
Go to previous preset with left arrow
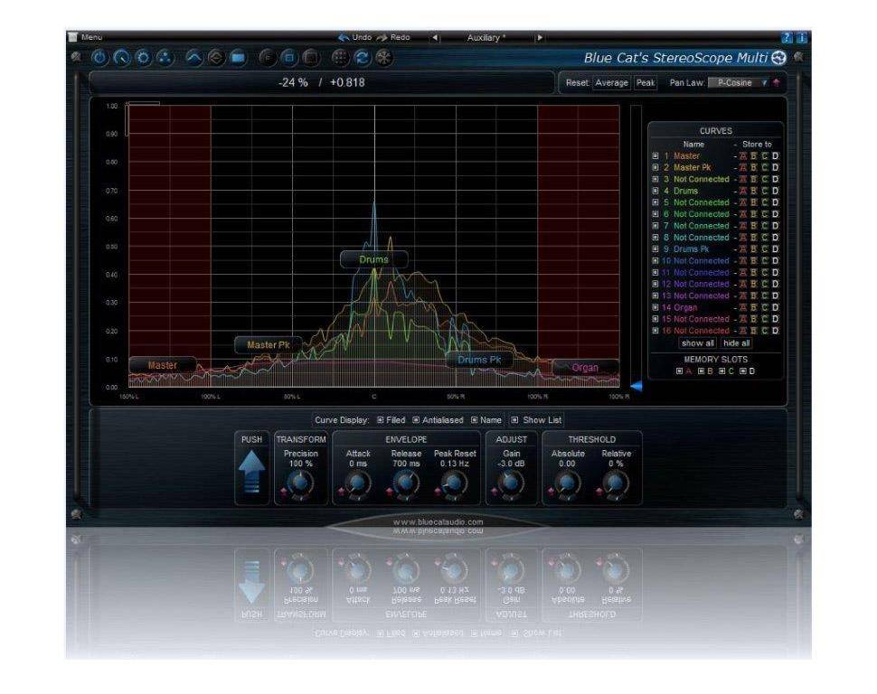pyautogui.click(x=435, y=37)
